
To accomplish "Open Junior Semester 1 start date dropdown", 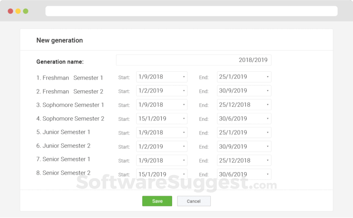I will click(162, 132).
